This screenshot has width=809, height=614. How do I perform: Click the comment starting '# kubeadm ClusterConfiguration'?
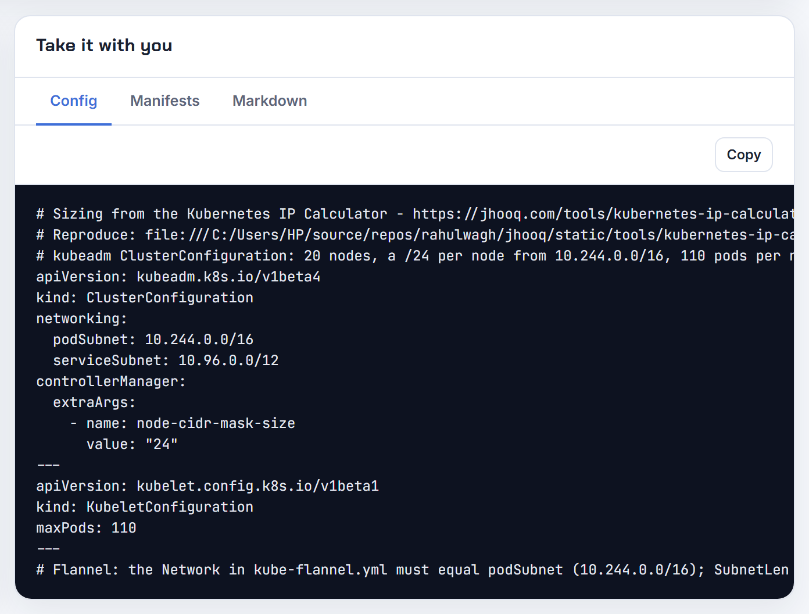point(415,256)
